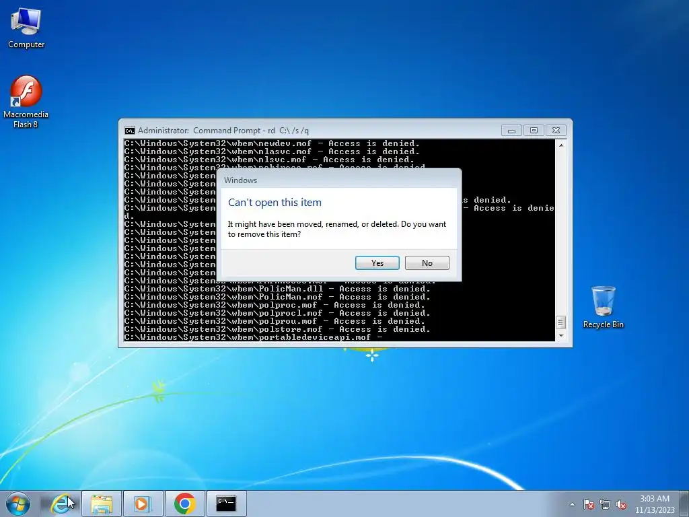Click the PolicMan.dll access denied line
Viewport: 689px width, 517px height.
pos(277,289)
